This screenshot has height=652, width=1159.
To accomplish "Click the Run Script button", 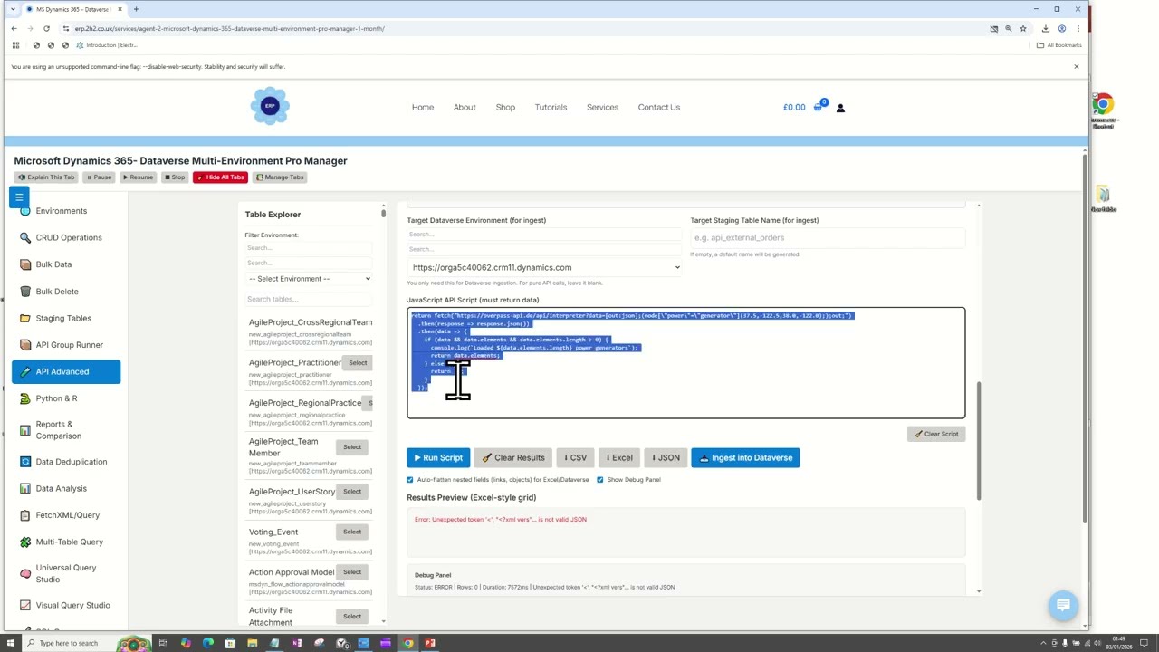I will (x=438, y=457).
